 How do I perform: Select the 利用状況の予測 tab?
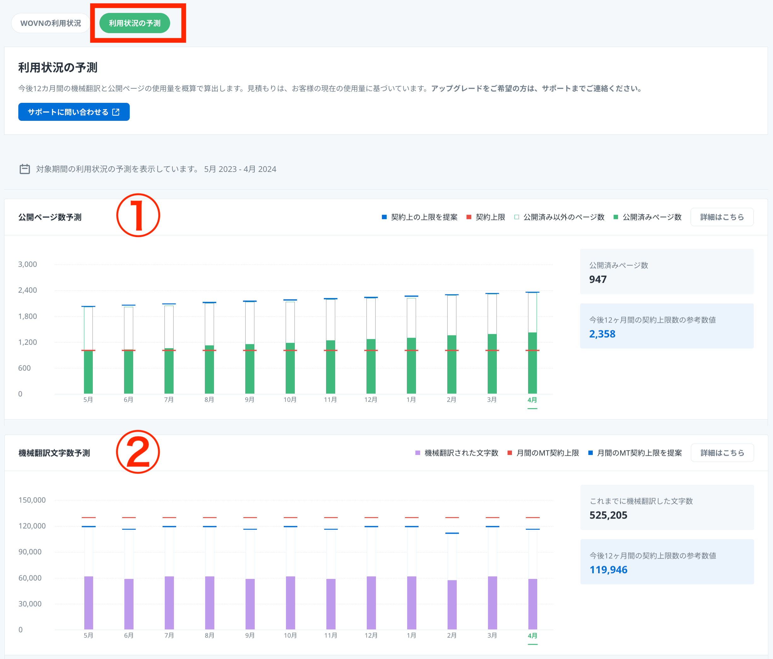pyautogui.click(x=135, y=23)
